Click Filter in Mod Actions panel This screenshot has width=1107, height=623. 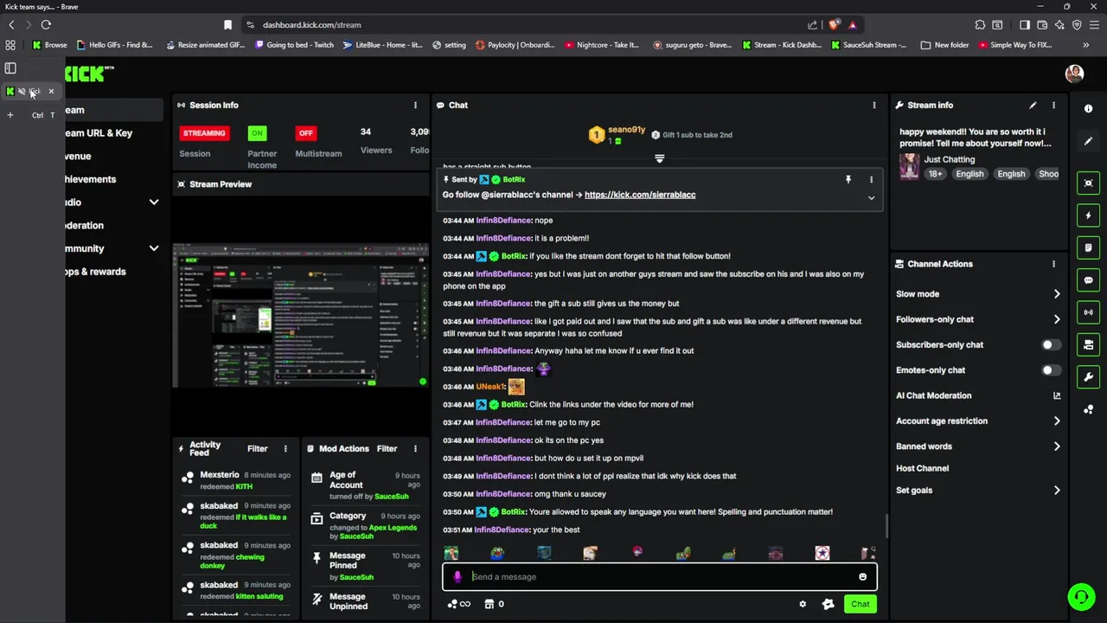click(387, 448)
